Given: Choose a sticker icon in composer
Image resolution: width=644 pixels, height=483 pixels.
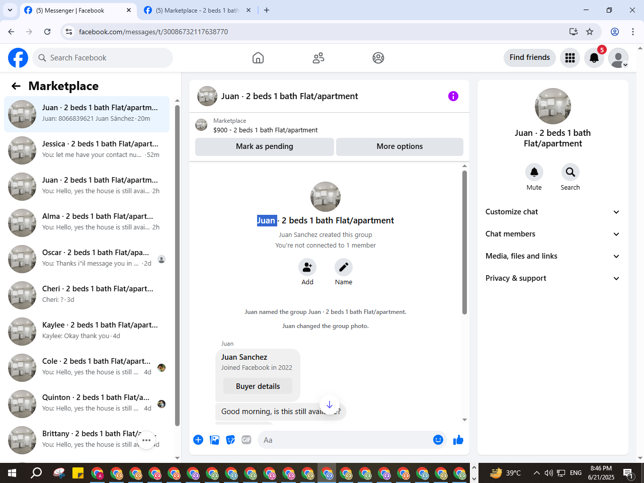Looking at the screenshot, I should tap(231, 440).
